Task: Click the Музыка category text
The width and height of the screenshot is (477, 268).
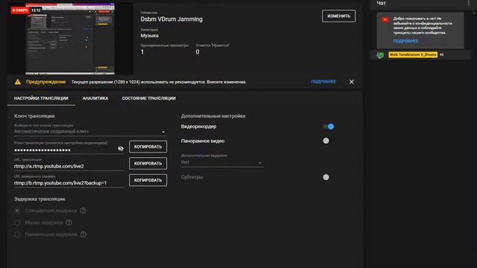Action: (x=149, y=36)
